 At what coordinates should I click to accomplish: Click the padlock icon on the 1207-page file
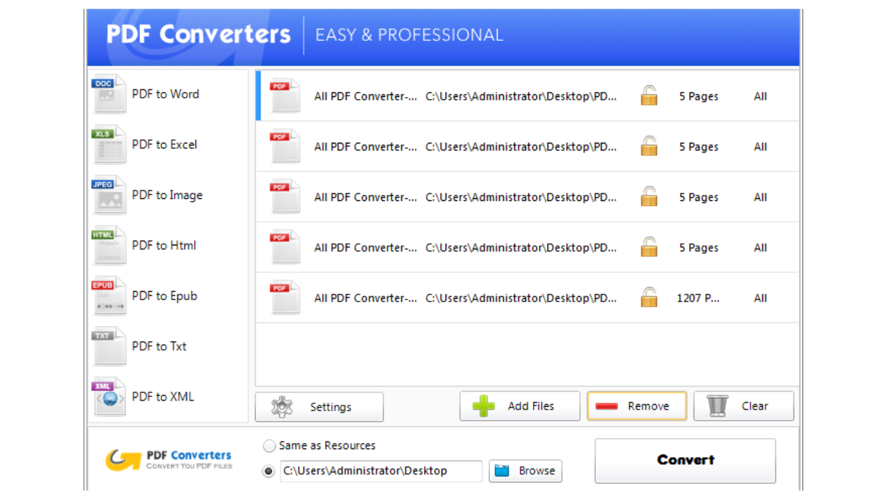point(649,298)
